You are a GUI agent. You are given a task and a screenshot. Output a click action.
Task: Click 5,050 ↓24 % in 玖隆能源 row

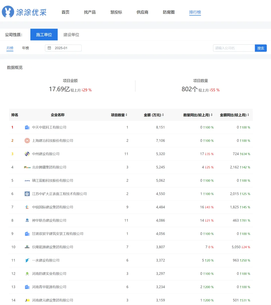[x=241, y=247]
